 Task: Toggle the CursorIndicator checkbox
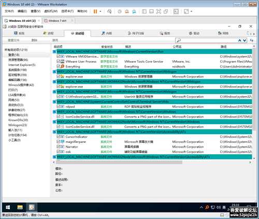tap(59, 137)
